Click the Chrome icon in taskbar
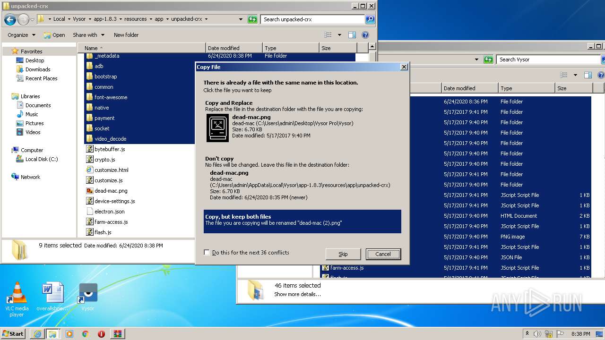Viewport: 605px width, 340px height. pyautogui.click(x=86, y=334)
